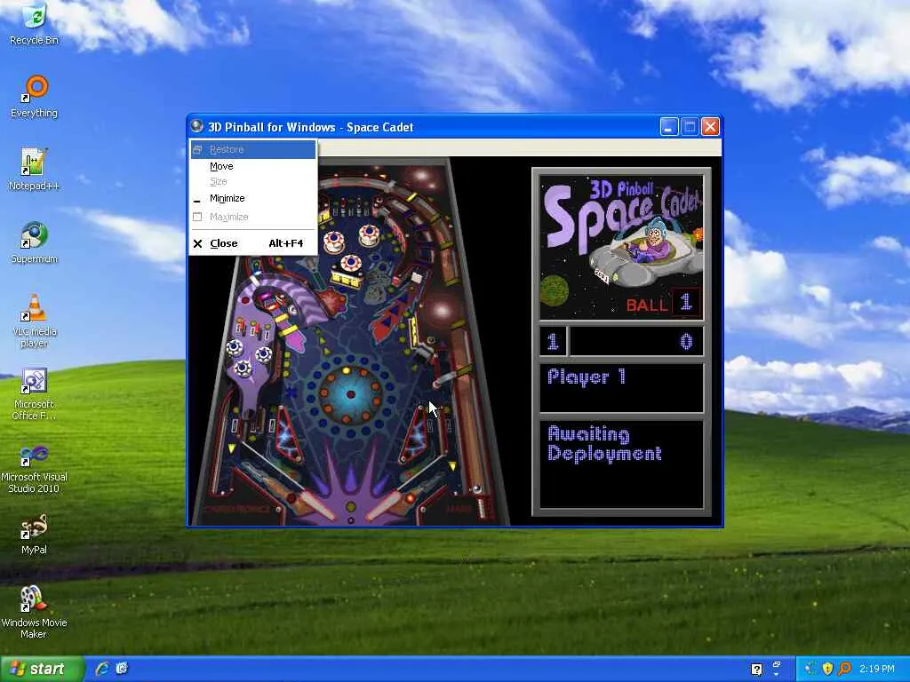Choose Size in the system menu

(253, 181)
